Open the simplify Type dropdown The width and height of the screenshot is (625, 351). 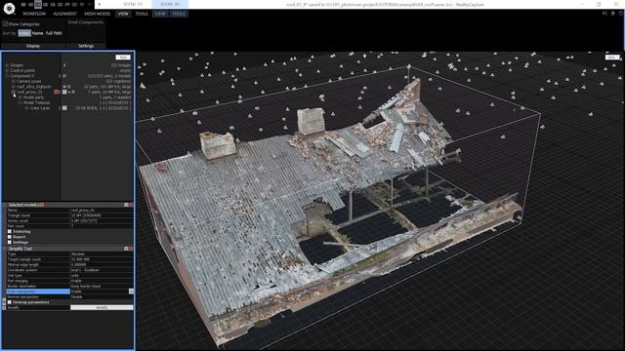(102, 253)
